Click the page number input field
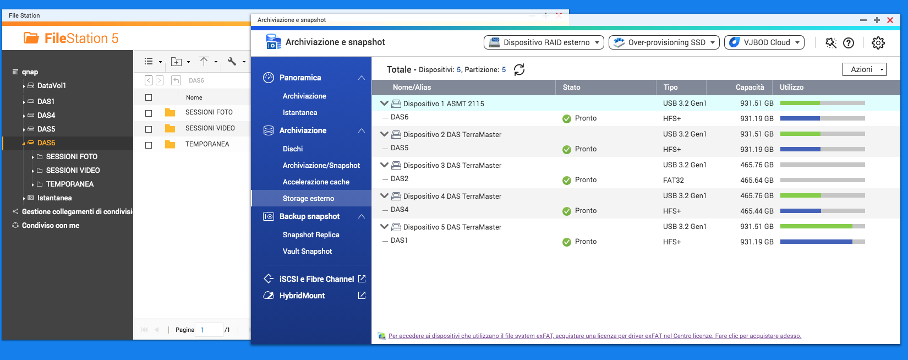The width and height of the screenshot is (908, 360). [x=209, y=330]
